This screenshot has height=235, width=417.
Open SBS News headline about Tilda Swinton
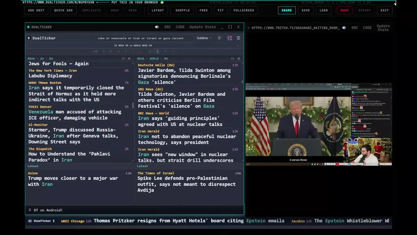pyautogui.click(x=181, y=100)
